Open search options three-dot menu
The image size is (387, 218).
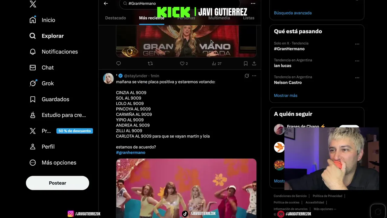click(x=253, y=3)
